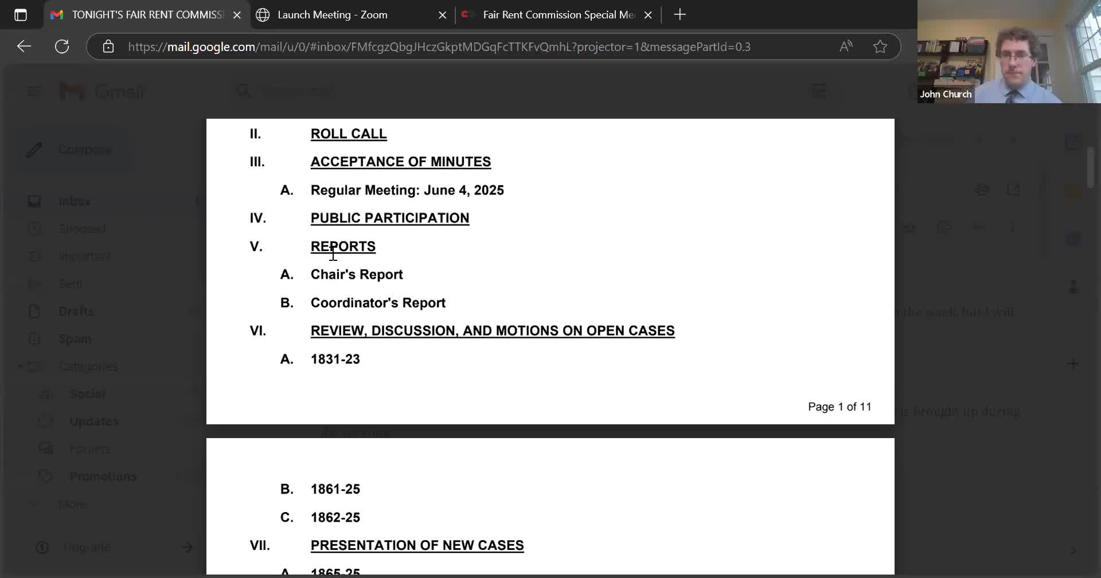Open a new browser tab with plus
Viewport: 1101px width, 578px height.
(680, 15)
